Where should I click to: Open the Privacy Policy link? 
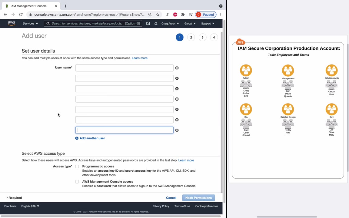[161, 206]
